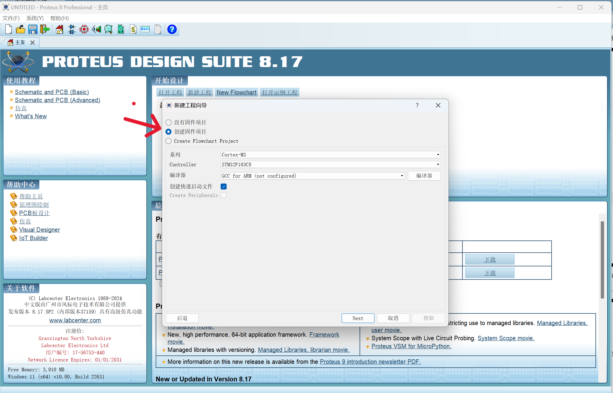
Task: Open Schematic Capture from the toolbar
Action: pyautogui.click(x=72, y=29)
